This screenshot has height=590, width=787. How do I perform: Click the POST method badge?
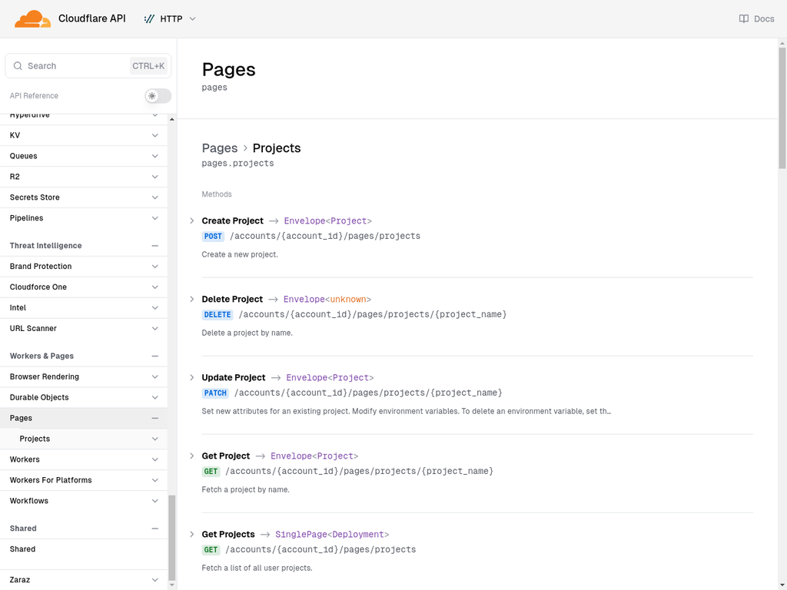(213, 237)
